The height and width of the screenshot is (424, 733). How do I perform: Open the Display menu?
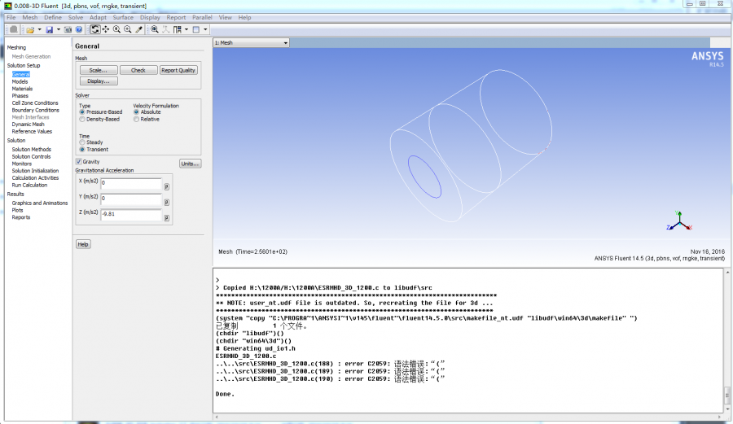(x=150, y=17)
